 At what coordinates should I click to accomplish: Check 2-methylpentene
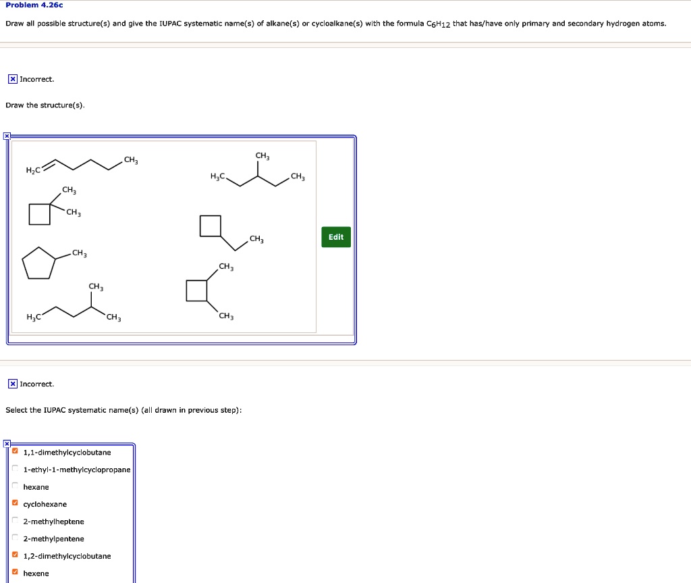tap(14, 538)
